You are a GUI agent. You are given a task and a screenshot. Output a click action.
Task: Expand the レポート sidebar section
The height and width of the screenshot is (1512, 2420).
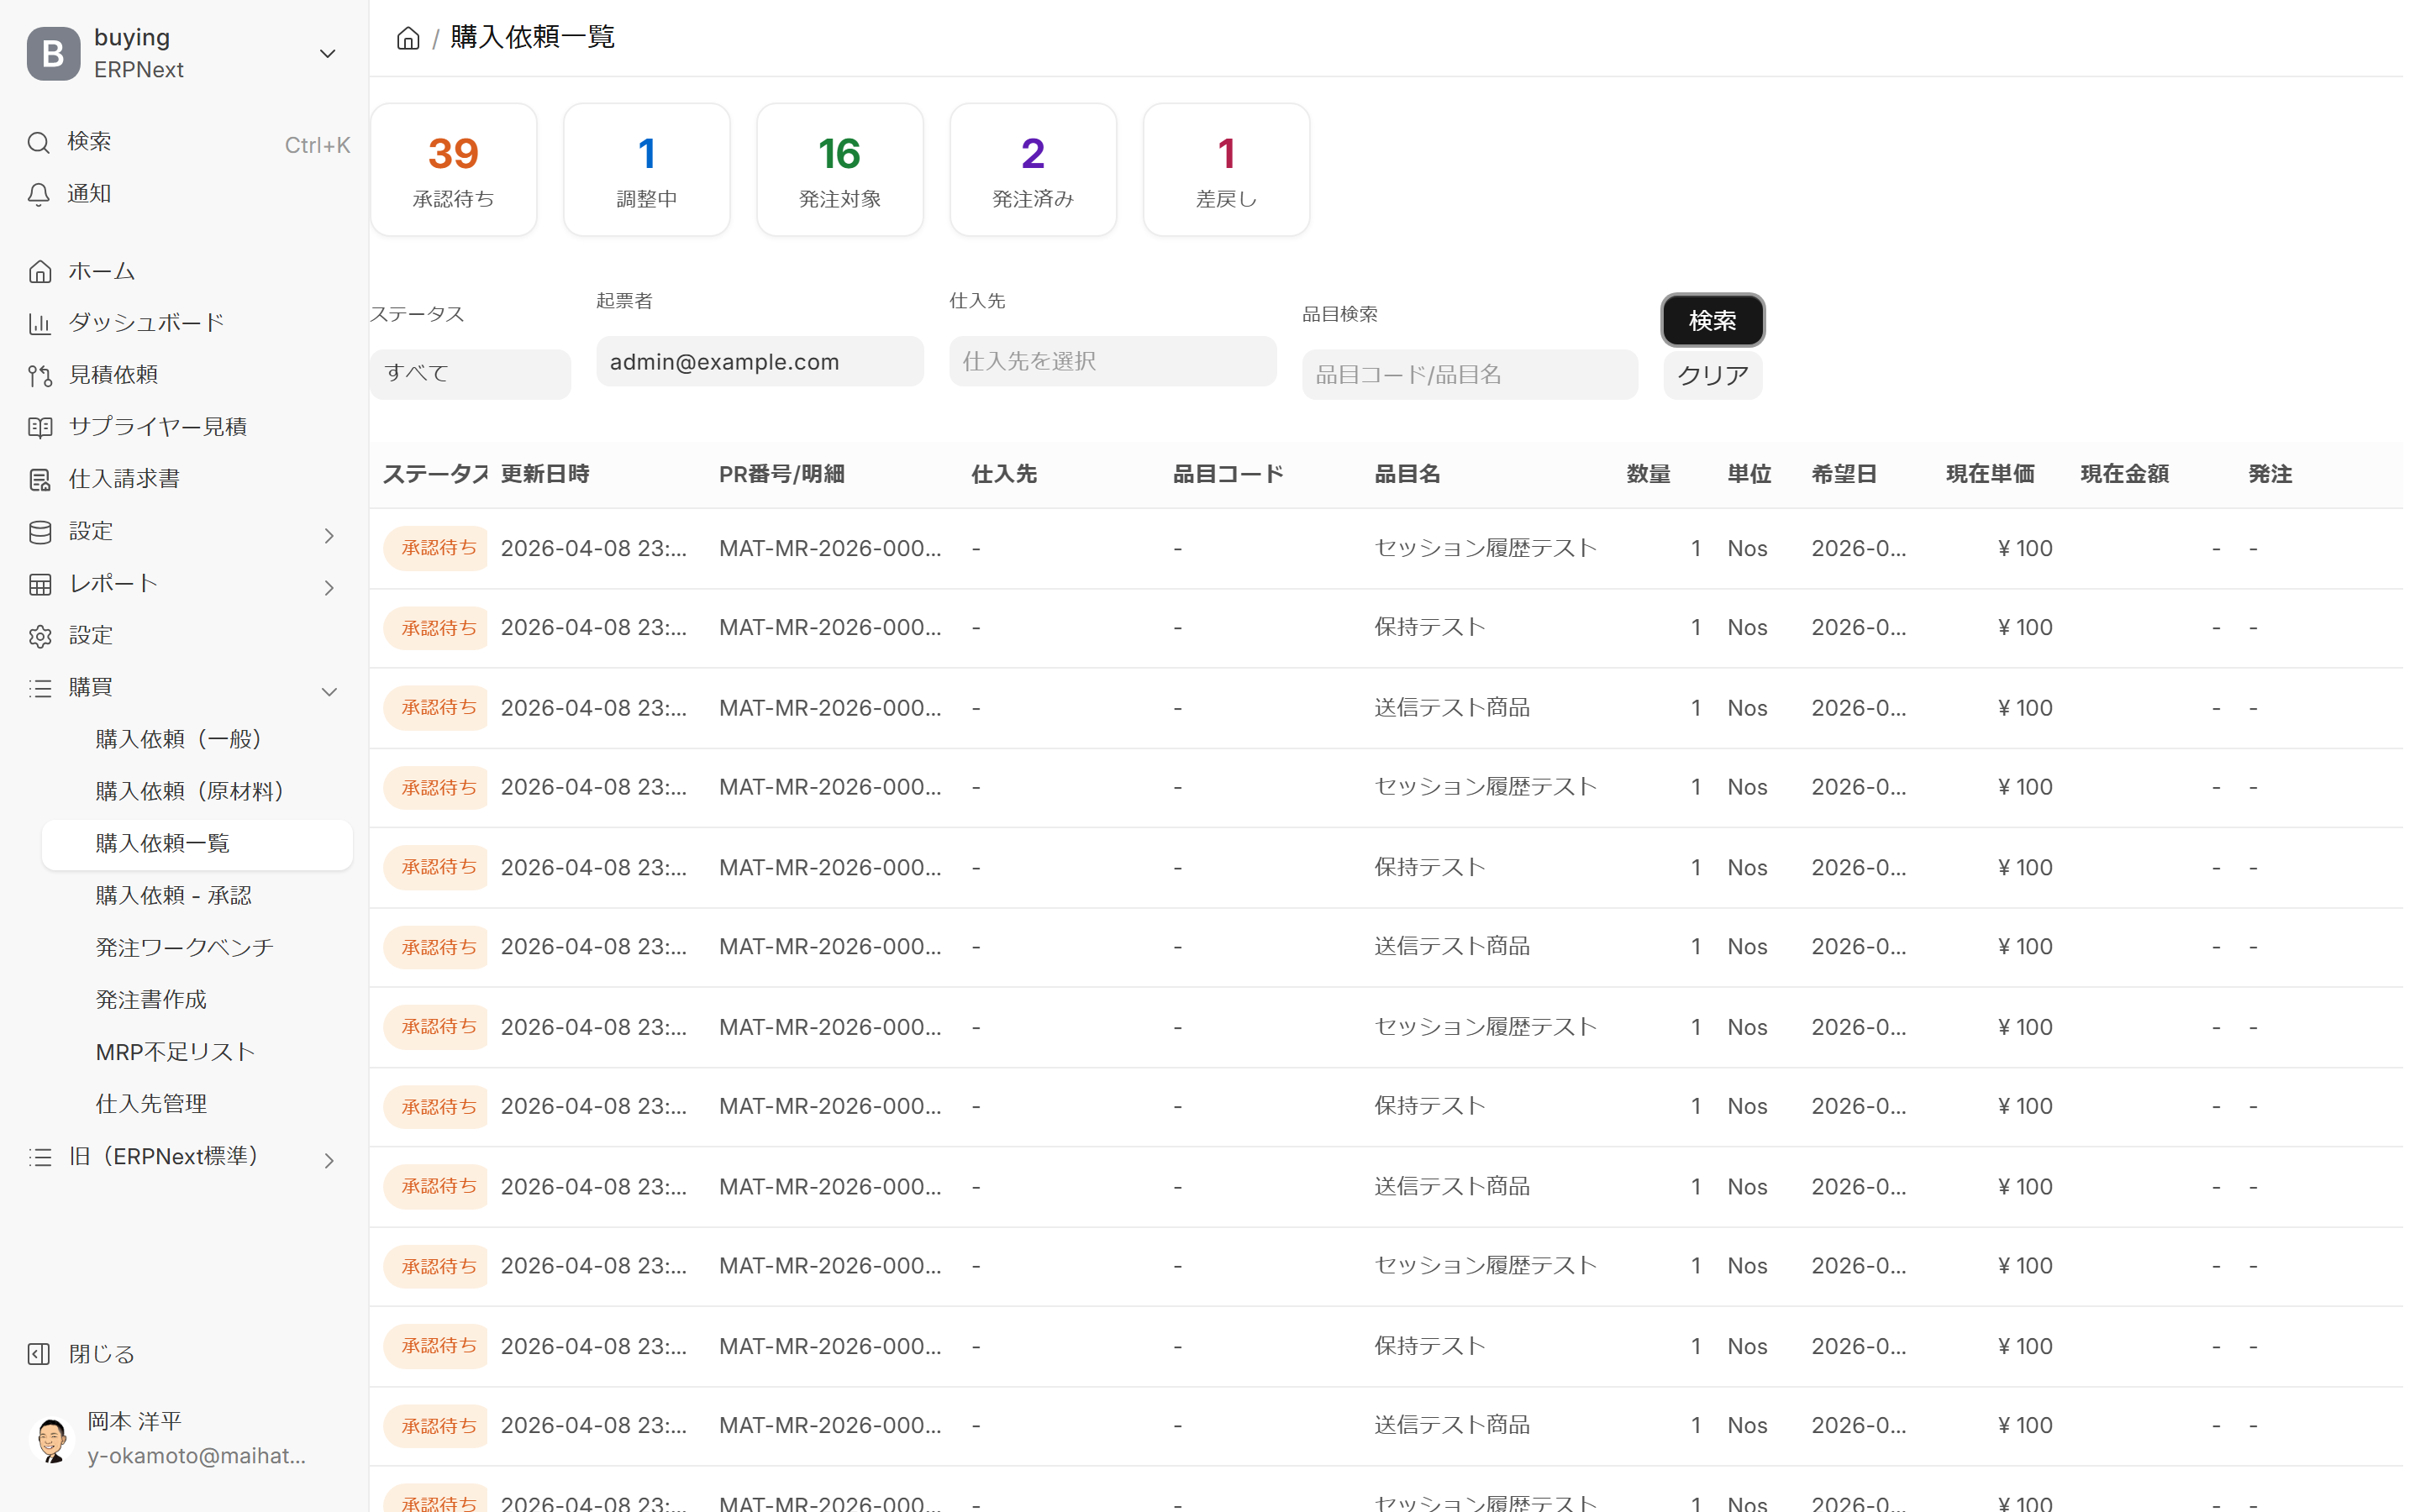(329, 587)
